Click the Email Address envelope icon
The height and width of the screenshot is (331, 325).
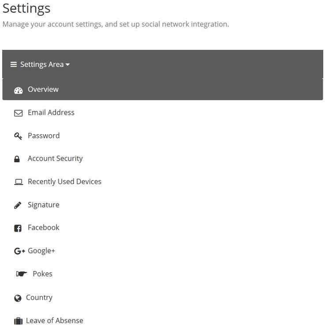(18, 113)
